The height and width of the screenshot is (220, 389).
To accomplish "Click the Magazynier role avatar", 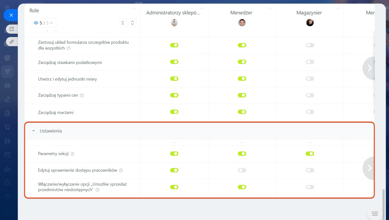I will click(x=310, y=22).
